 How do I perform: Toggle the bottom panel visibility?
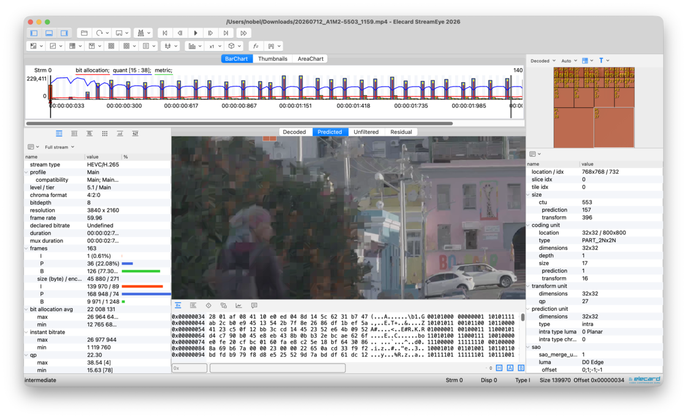49,33
